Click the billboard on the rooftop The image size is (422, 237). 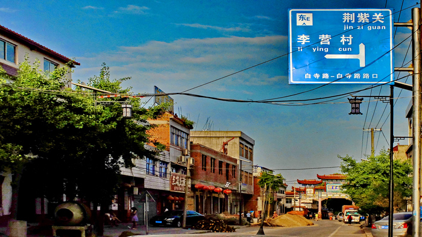click(163, 98)
